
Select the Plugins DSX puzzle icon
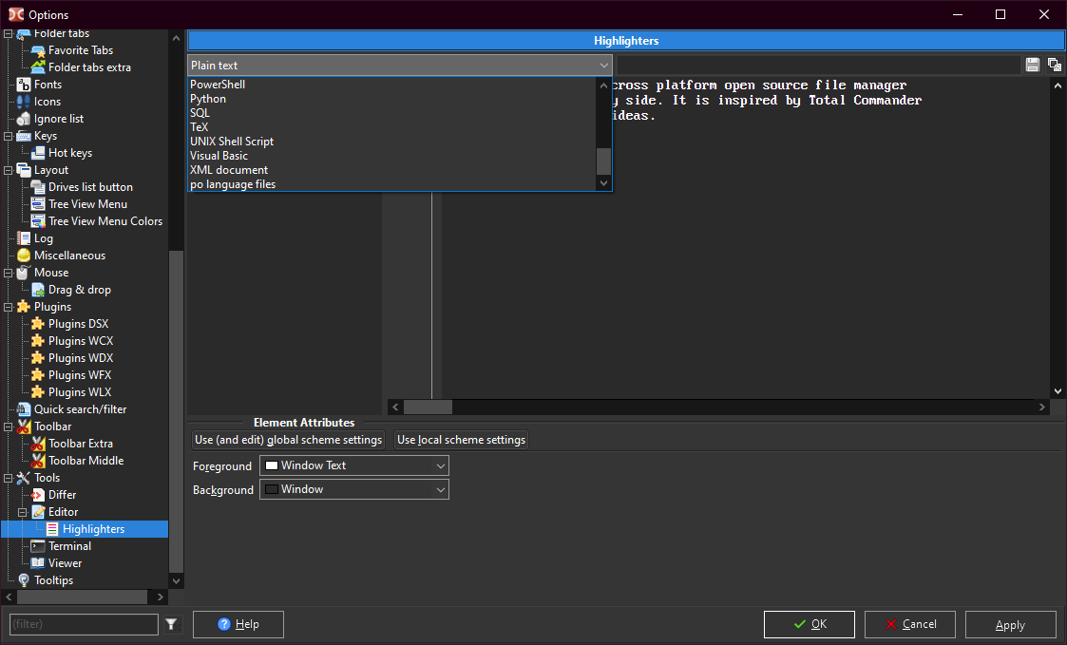38,324
